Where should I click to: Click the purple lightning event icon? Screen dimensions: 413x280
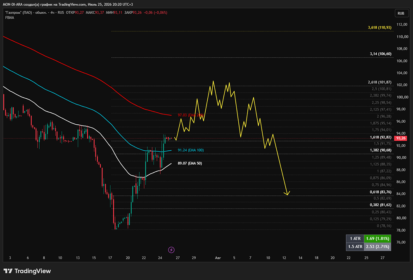(171, 250)
